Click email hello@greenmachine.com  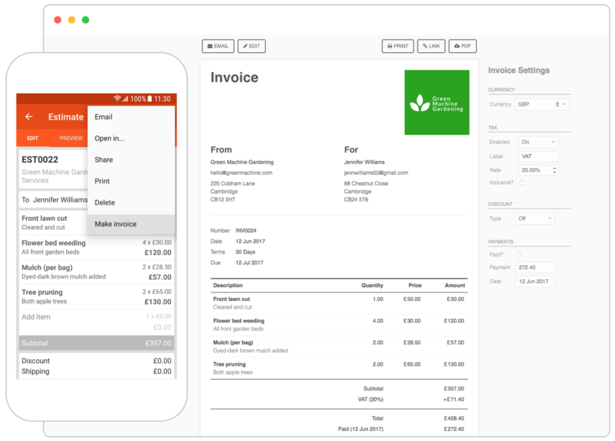(241, 172)
